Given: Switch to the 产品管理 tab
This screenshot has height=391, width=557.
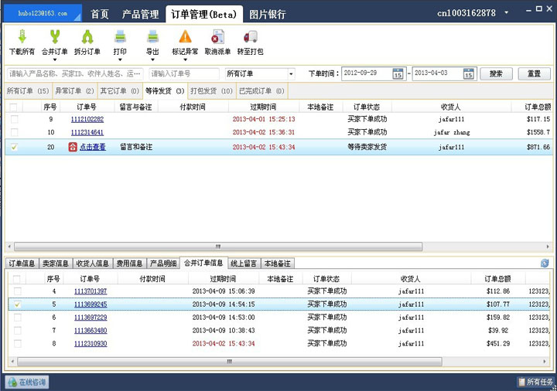Looking at the screenshot, I should tap(140, 14).
